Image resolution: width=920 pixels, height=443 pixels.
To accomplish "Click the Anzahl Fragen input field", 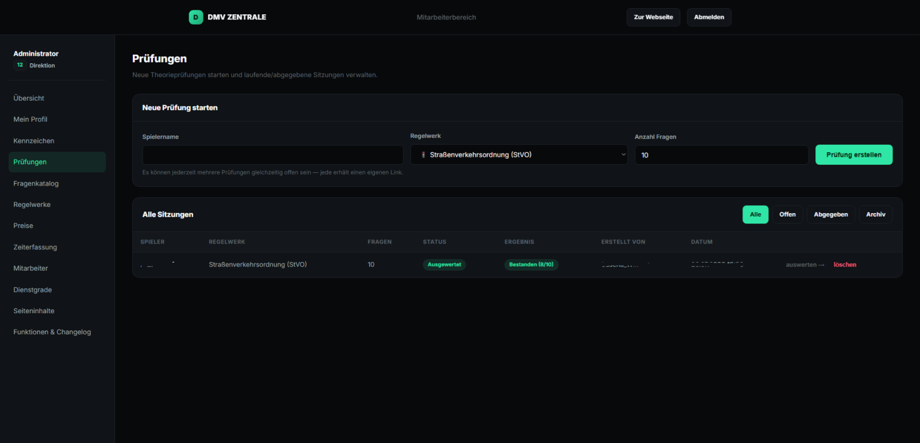I will [722, 155].
